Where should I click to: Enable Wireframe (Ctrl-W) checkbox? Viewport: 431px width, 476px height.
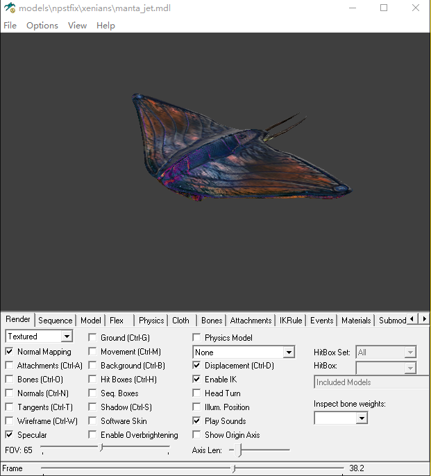coord(10,421)
